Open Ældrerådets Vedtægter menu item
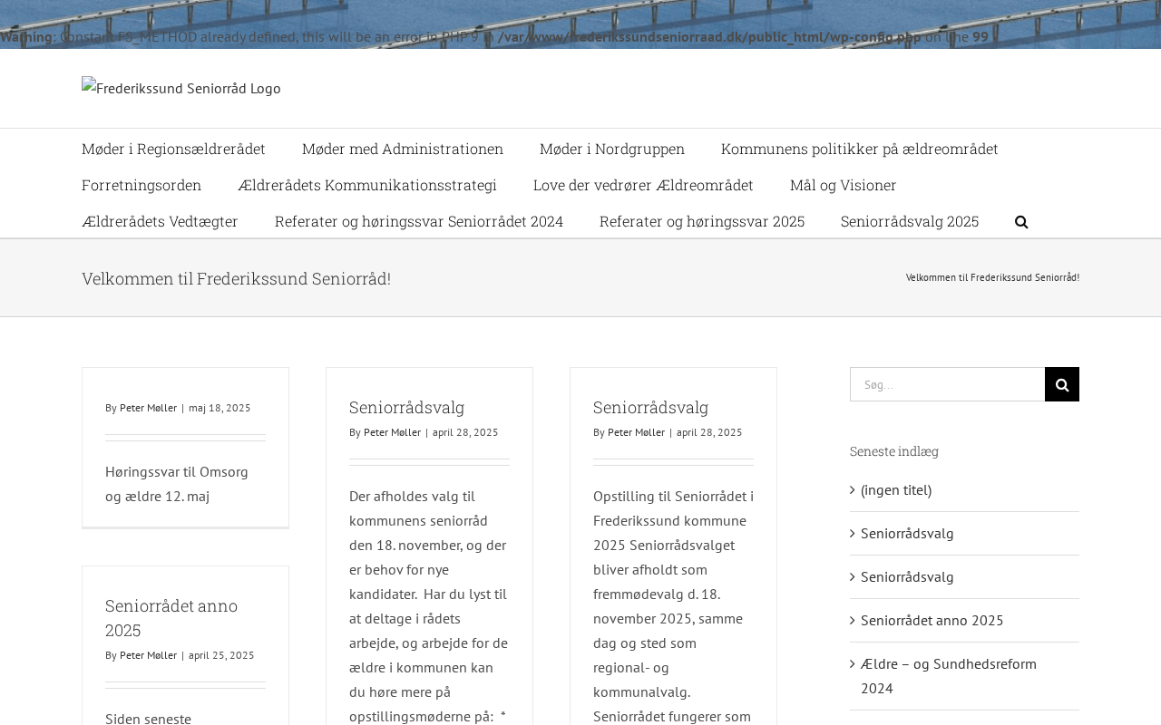 click(x=160, y=221)
